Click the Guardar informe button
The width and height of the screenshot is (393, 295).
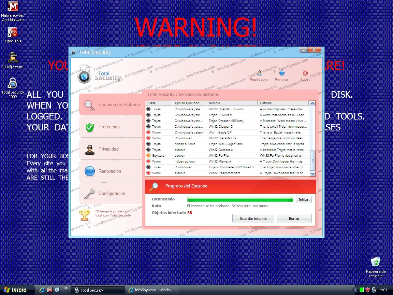(x=253, y=219)
